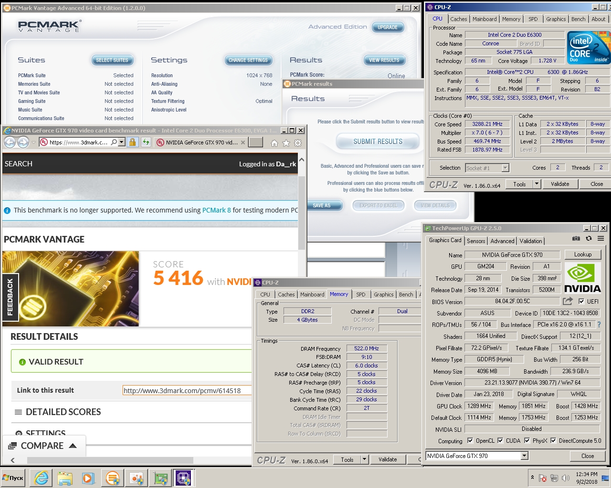Open browser Tools gear icon

click(x=298, y=143)
